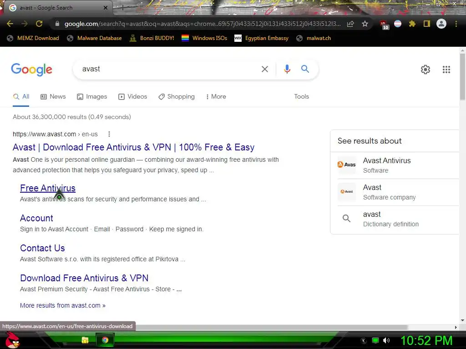This screenshot has width=466, height=349.
Task: Switch to the News tab
Action: point(53,96)
